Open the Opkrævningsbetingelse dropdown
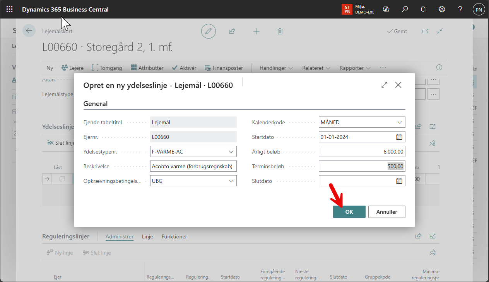This screenshot has height=282, width=489. pyautogui.click(x=231, y=181)
